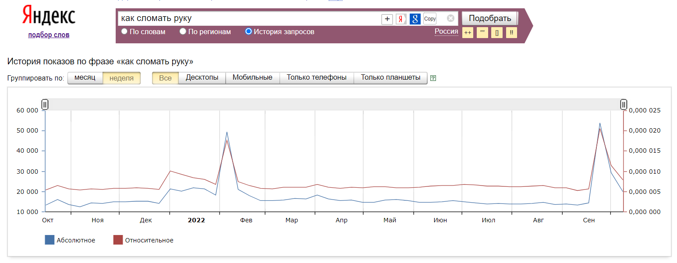This screenshot has width=677, height=263.
Task: Apply the ++ operator button
Action: [x=468, y=33]
